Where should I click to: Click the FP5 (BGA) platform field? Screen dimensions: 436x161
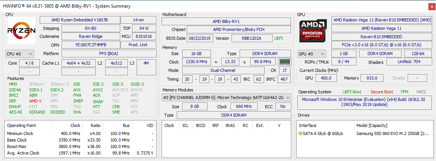109,54
